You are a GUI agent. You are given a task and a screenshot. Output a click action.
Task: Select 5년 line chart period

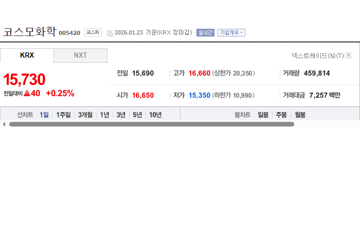[137, 115]
